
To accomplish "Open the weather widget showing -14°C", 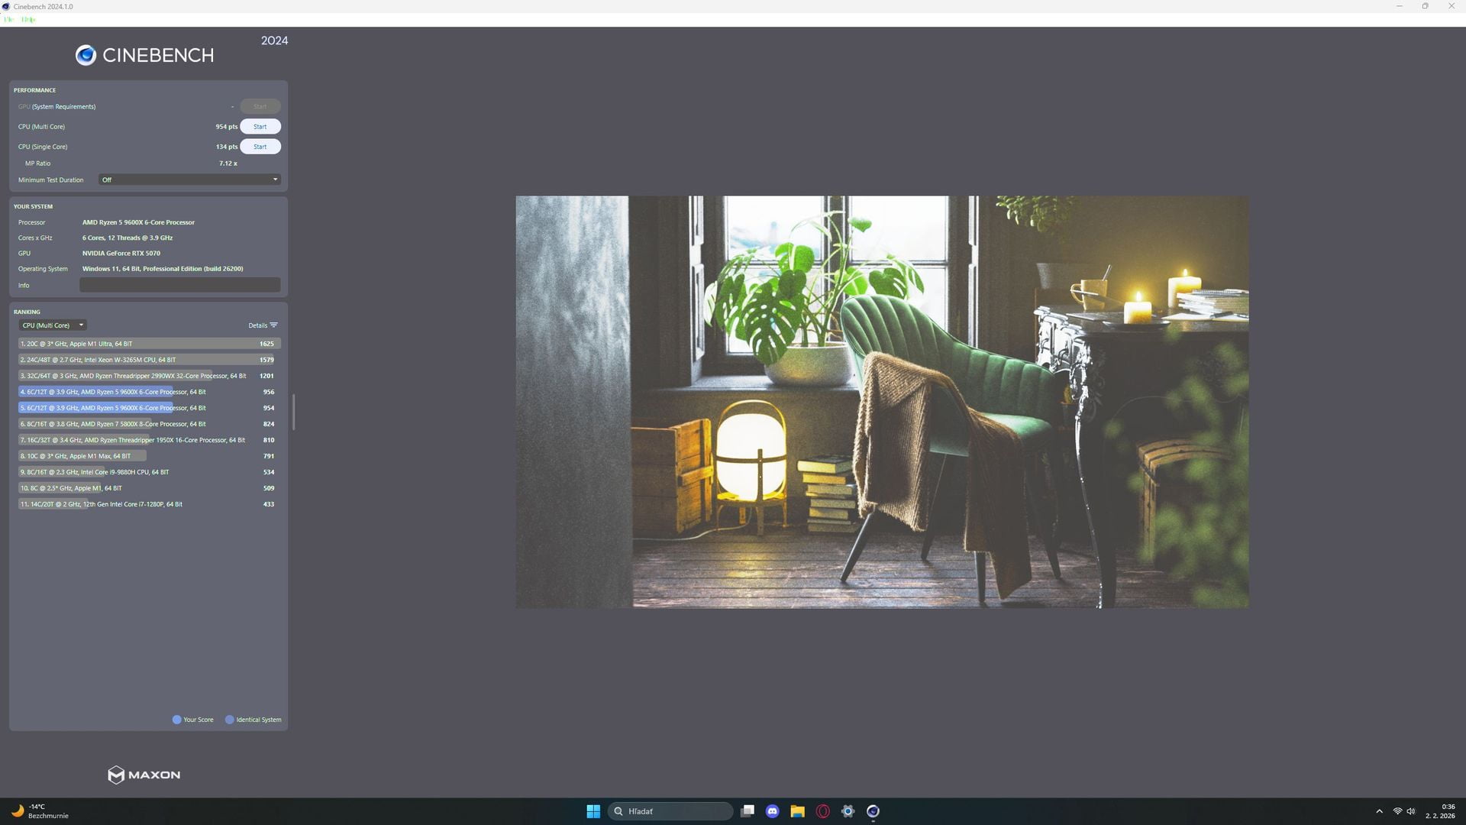I will (x=40, y=811).
